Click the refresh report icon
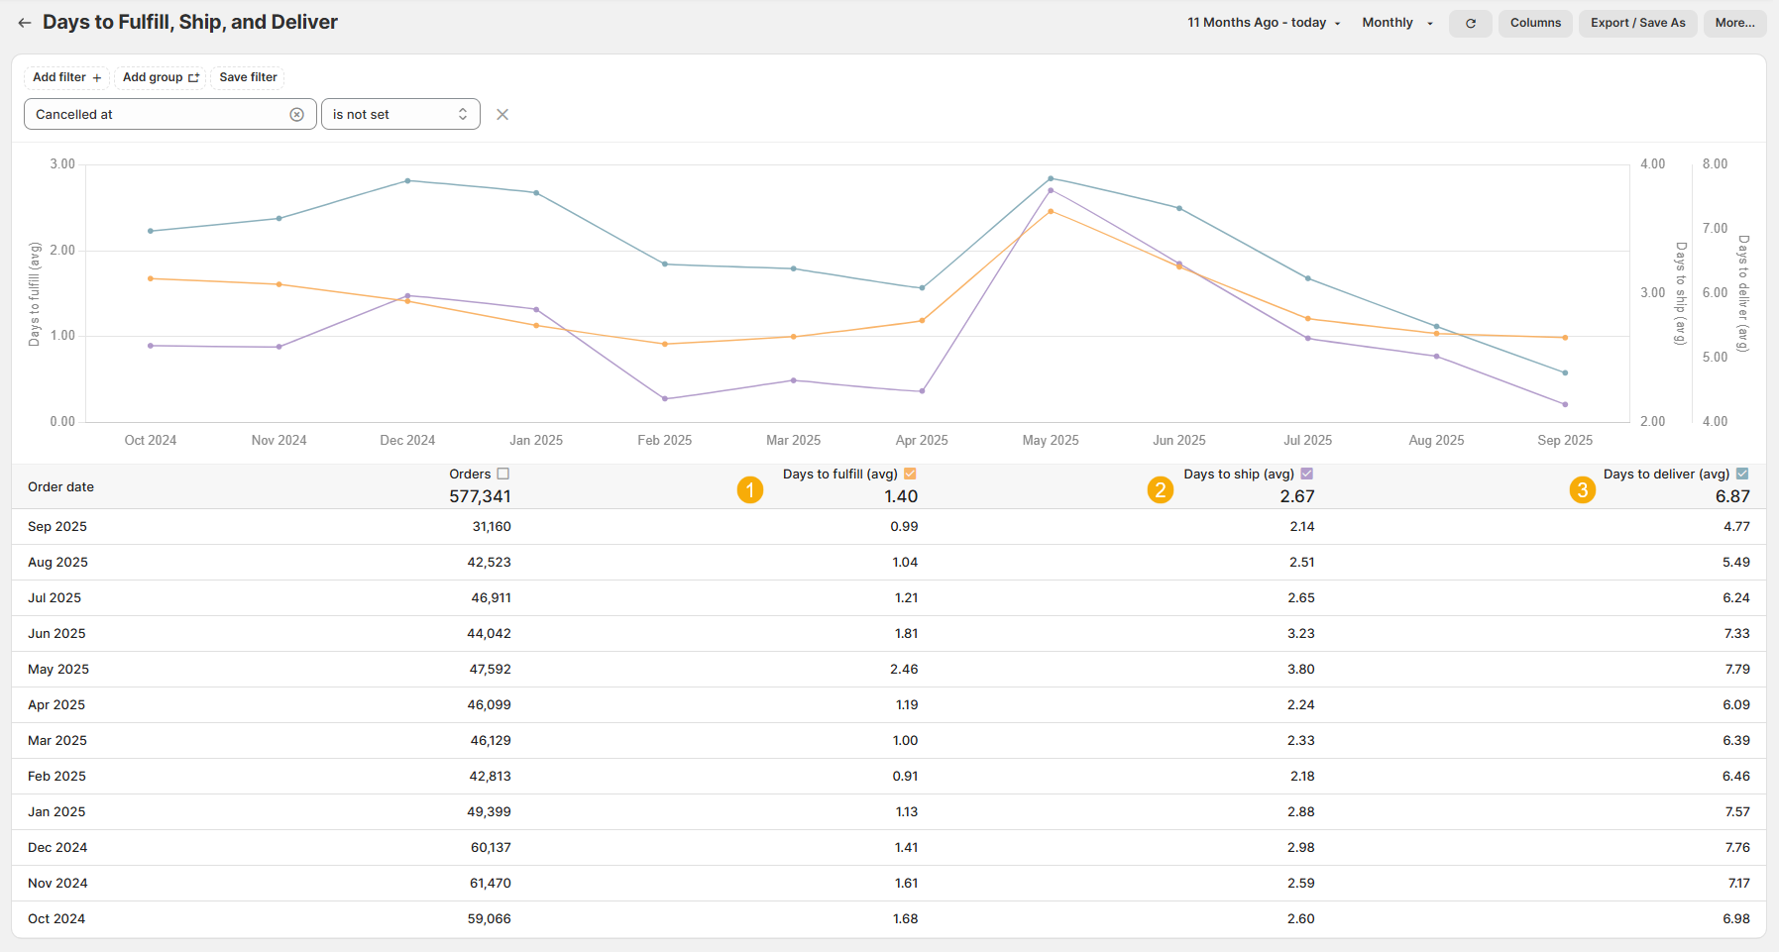 point(1470,23)
